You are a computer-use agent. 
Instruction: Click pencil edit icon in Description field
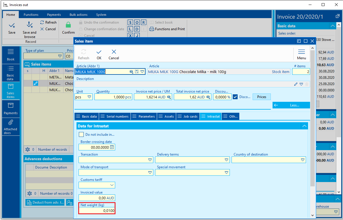click(x=296, y=84)
